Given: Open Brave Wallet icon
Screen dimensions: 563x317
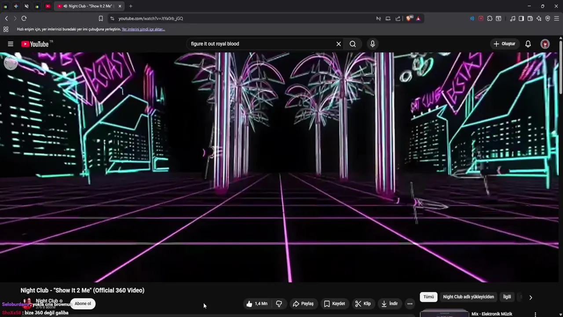Looking at the screenshot, I should coord(530,18).
